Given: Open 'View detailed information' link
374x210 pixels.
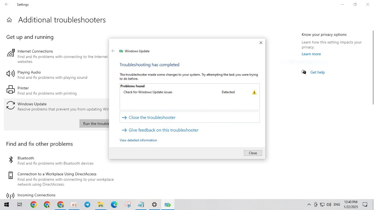Looking at the screenshot, I should [138, 140].
